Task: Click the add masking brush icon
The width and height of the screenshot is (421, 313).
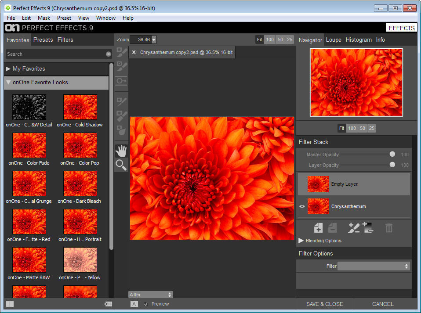Action: pos(353,228)
